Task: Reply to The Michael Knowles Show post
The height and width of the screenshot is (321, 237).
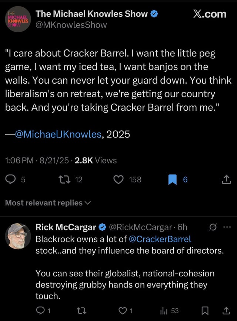Action: (11, 180)
